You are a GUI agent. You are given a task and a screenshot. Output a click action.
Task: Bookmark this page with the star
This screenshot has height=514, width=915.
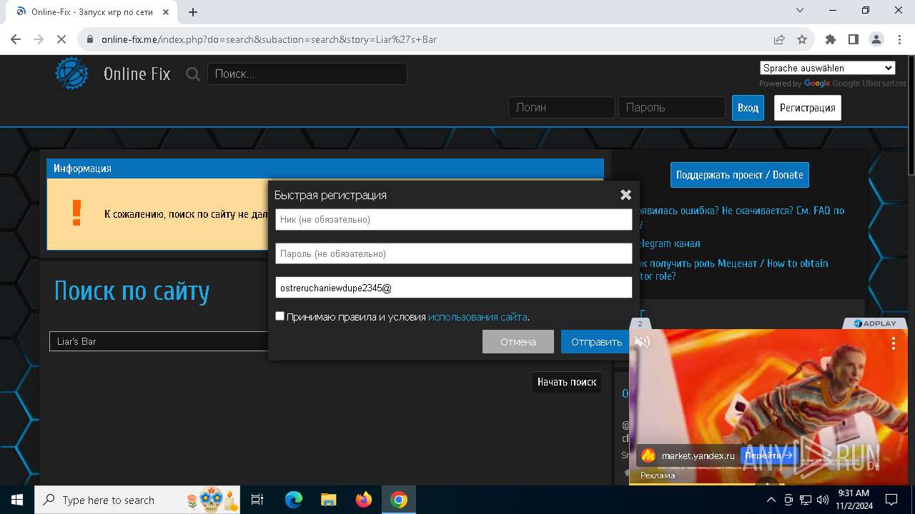click(802, 39)
